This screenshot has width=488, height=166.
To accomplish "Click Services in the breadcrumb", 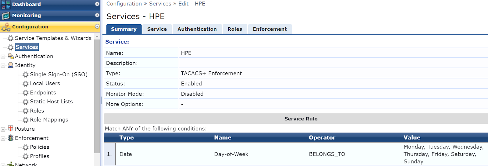I will tap(160, 4).
